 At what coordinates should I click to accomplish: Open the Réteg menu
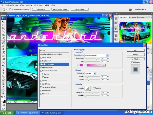tap(22, 5)
